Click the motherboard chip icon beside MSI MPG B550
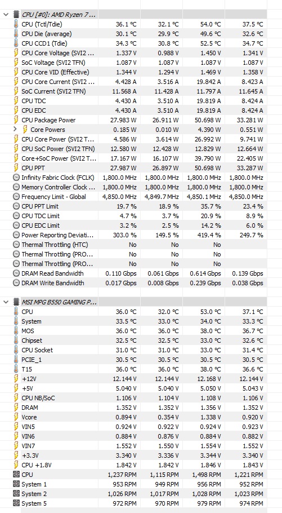The height and width of the screenshot is (513, 282). click(x=16, y=302)
